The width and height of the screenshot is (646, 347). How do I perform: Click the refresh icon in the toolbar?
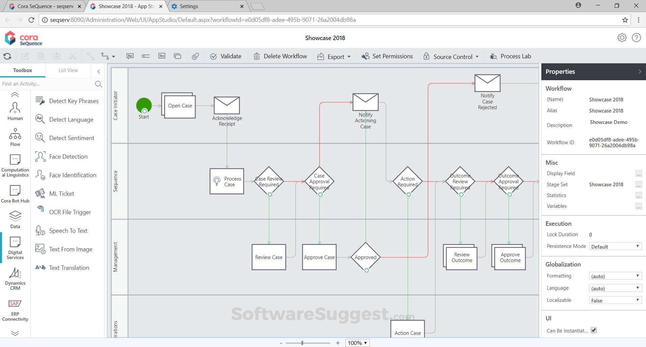coord(7,56)
